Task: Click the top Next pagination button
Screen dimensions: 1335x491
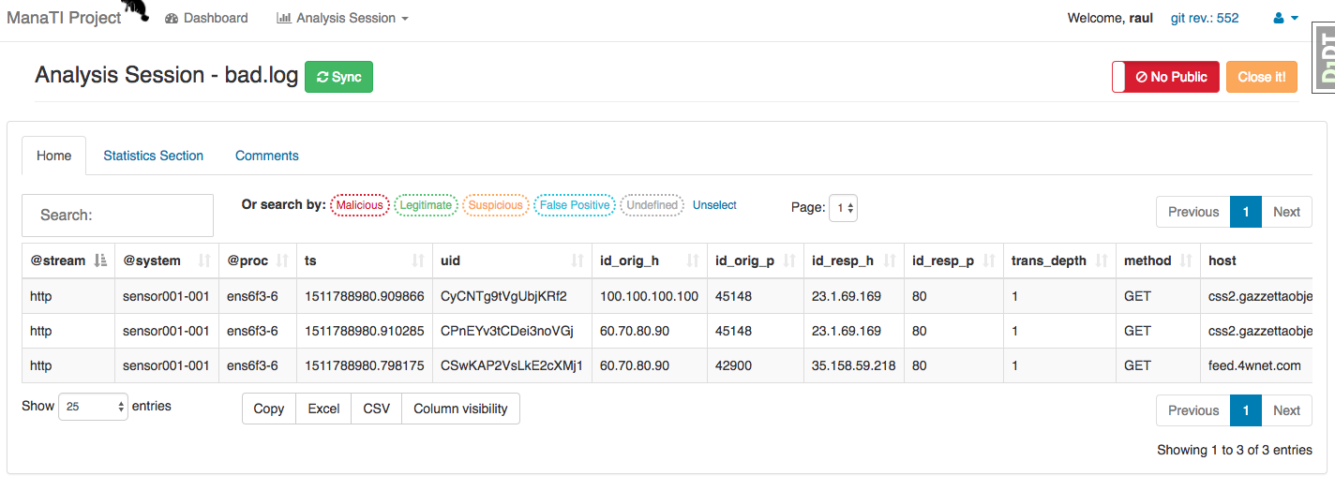Action: coord(1286,212)
